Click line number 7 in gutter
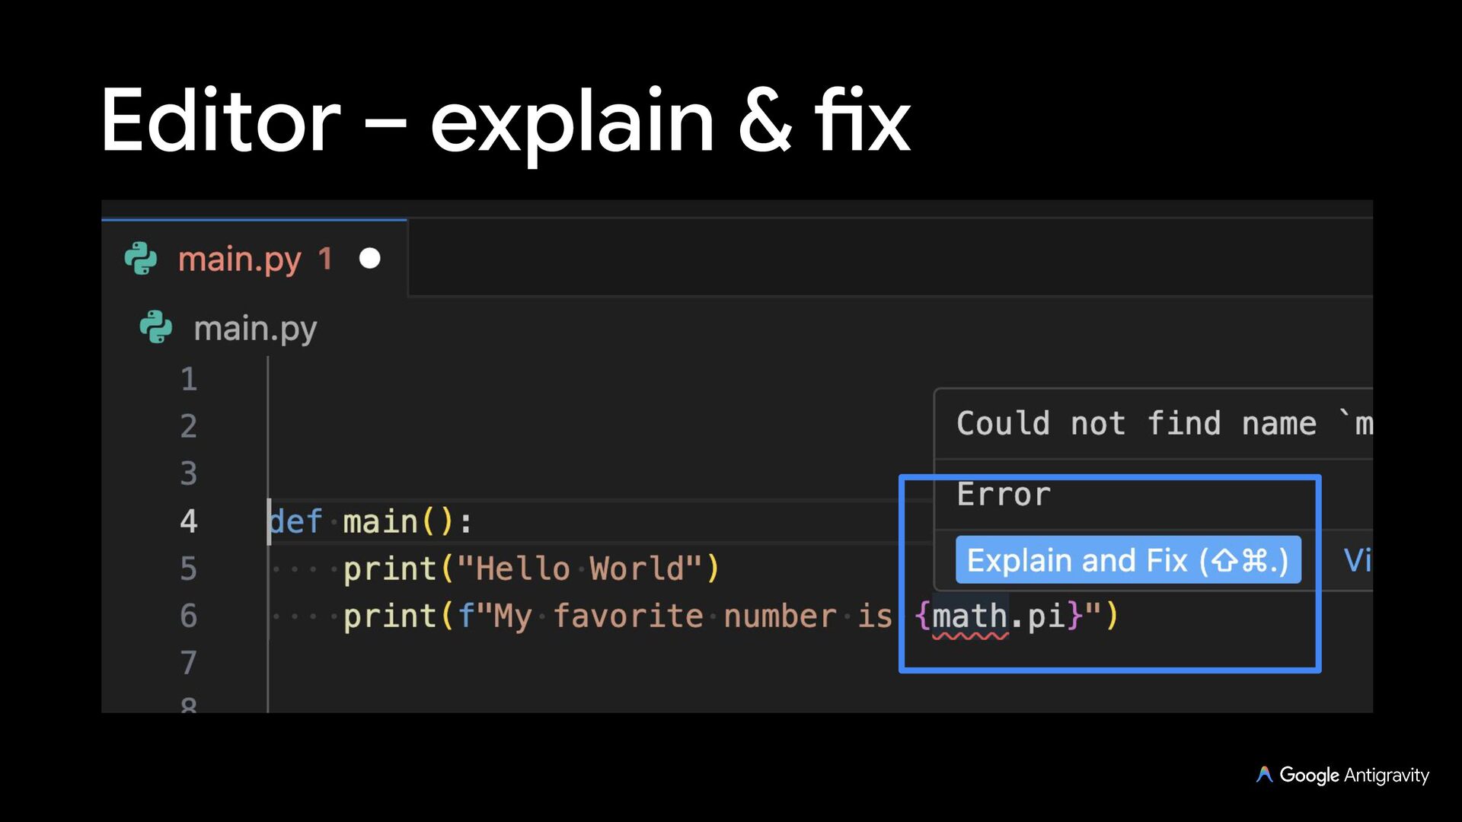 point(188,663)
